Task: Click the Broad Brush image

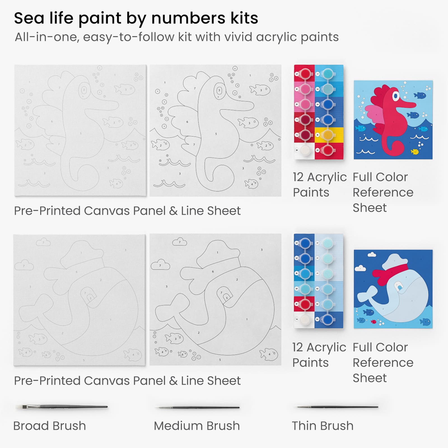Action: click(x=62, y=407)
